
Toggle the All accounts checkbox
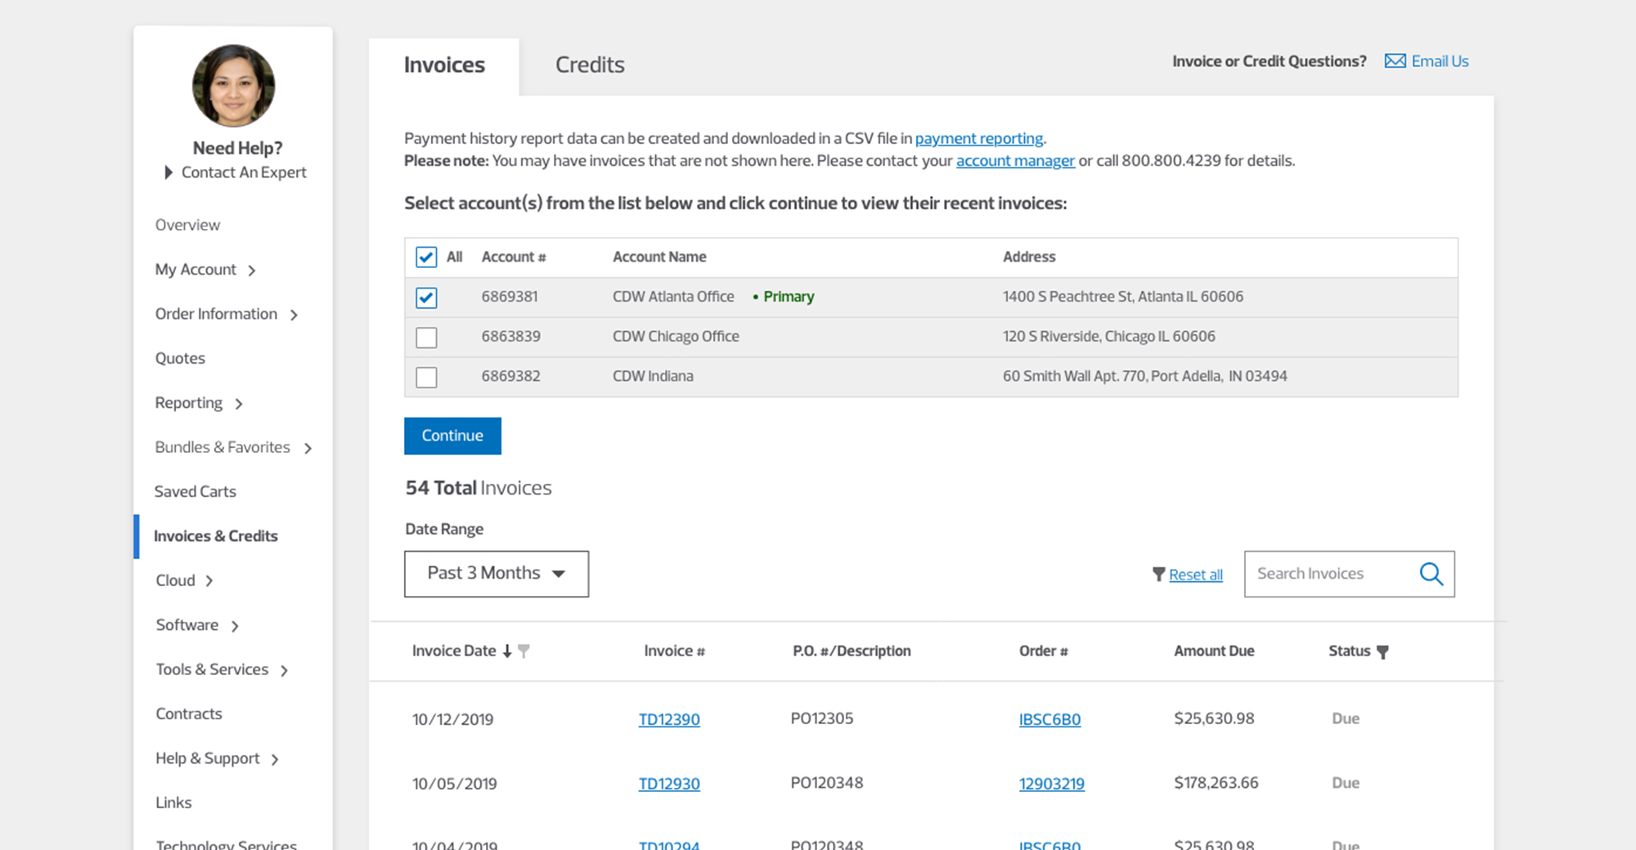pos(426,257)
